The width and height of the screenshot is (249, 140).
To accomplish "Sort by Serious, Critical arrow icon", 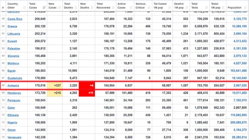I will pyautogui.click(x=149, y=7).
